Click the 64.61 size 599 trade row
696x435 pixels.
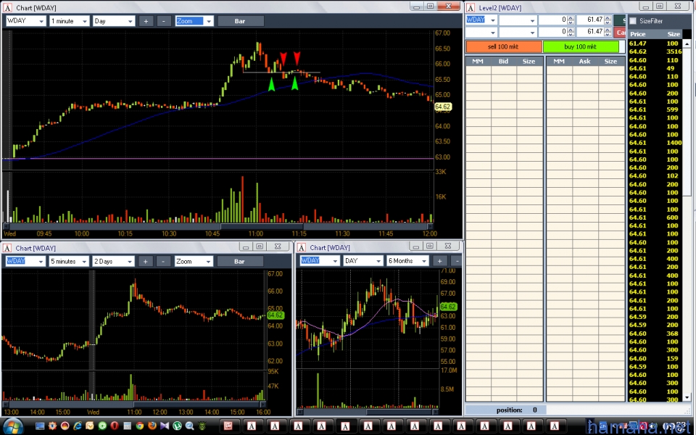coord(655,109)
